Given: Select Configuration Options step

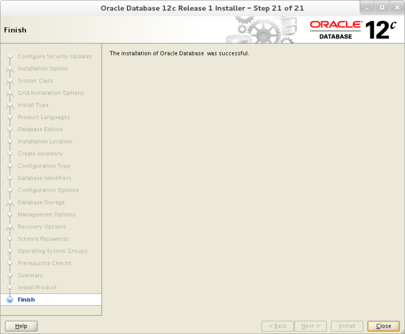Looking at the screenshot, I should [48, 190].
